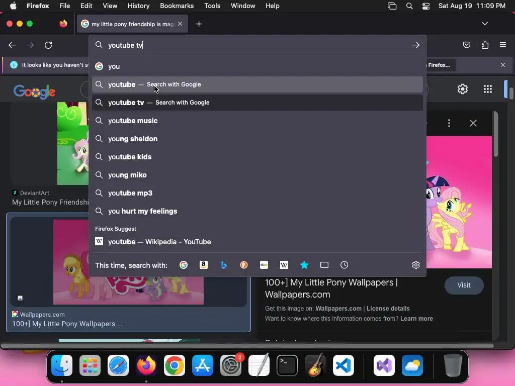Image resolution: width=515 pixels, height=386 pixels.
Task: Search this time with Bing
Action: [x=224, y=265]
